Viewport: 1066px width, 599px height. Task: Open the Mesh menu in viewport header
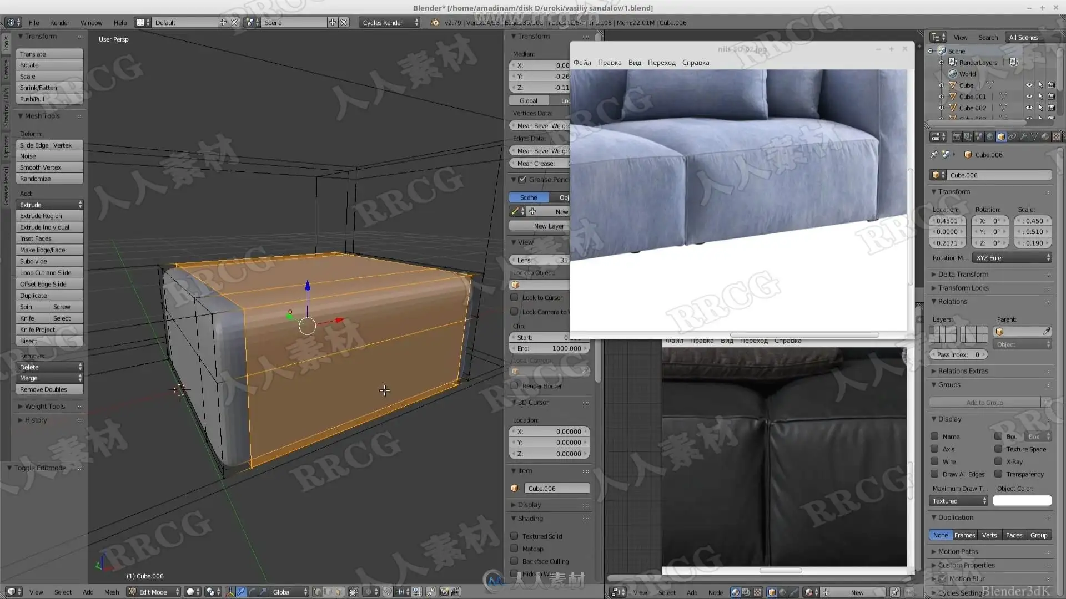(x=112, y=592)
